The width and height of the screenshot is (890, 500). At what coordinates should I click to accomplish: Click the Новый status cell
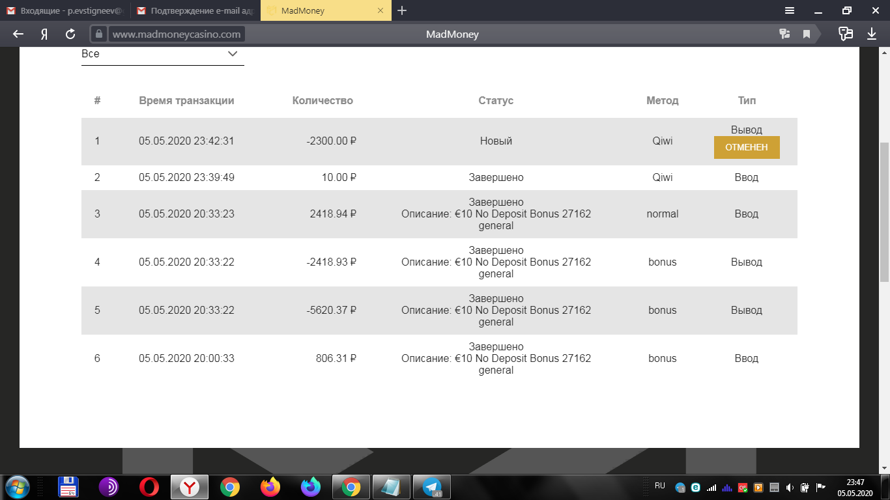[x=496, y=141]
